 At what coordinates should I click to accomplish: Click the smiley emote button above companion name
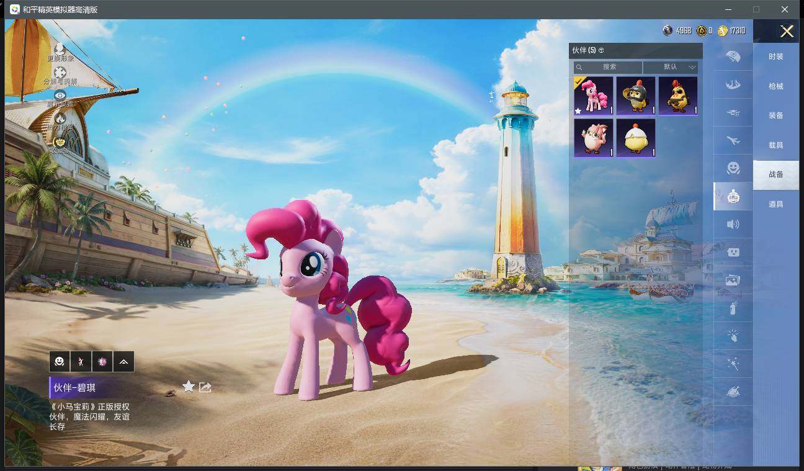(60, 361)
